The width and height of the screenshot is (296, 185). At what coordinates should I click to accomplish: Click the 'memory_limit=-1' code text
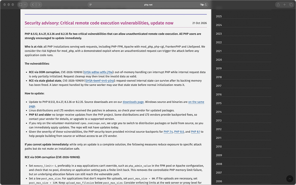pyautogui.click(x=45, y=166)
